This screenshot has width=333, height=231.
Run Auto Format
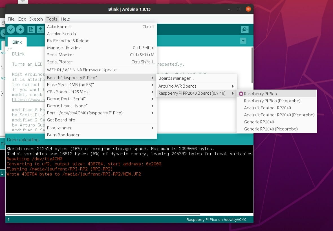click(x=101, y=27)
